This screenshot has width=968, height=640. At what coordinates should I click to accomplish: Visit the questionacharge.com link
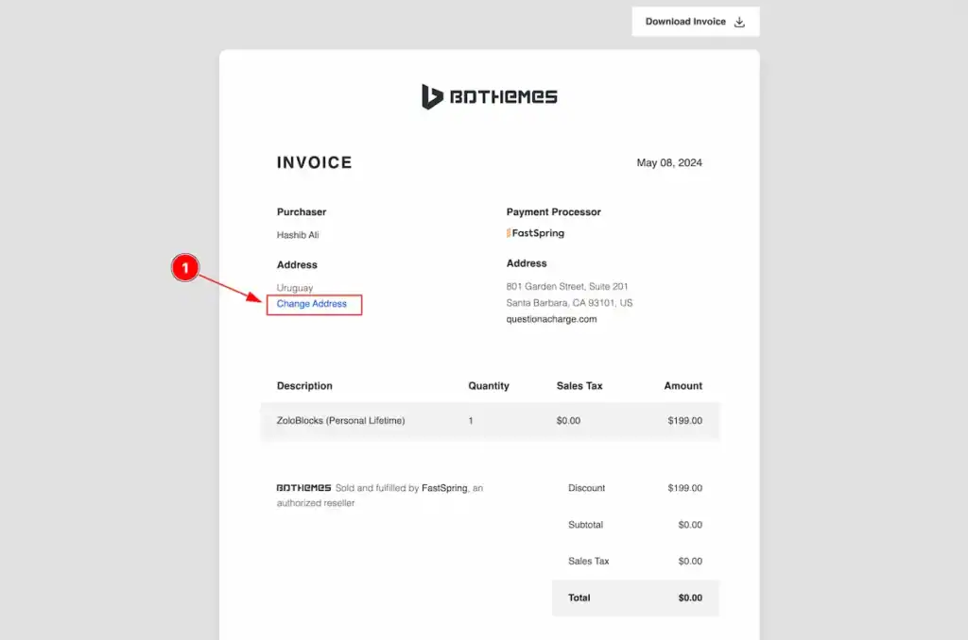point(551,319)
